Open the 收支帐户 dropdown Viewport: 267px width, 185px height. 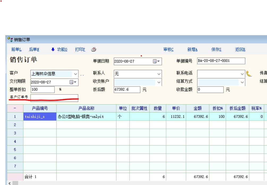click(x=159, y=82)
